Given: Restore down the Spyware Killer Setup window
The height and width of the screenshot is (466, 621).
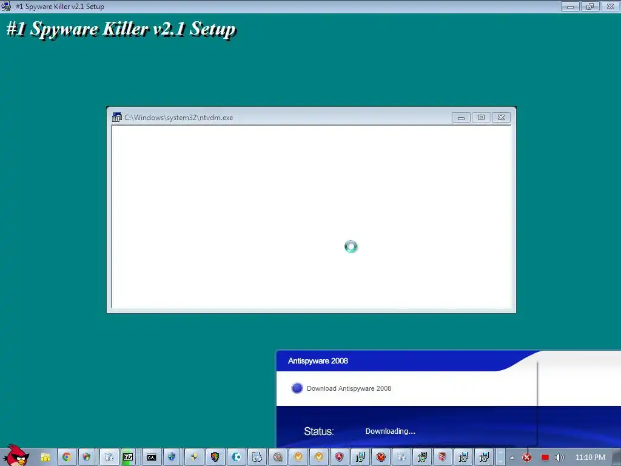Looking at the screenshot, I should (x=590, y=6).
